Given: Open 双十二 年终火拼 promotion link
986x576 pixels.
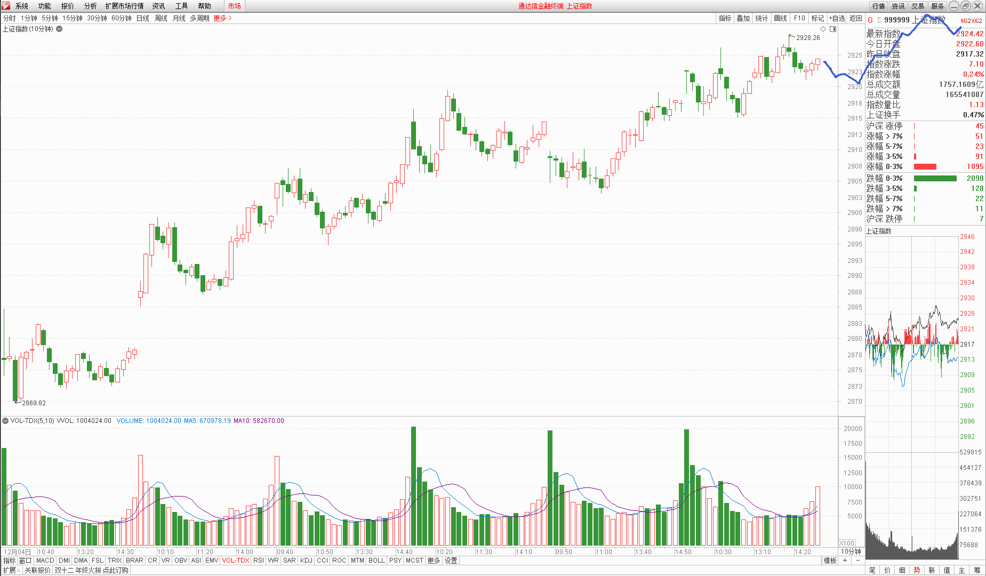Looking at the screenshot, I should tap(91, 570).
